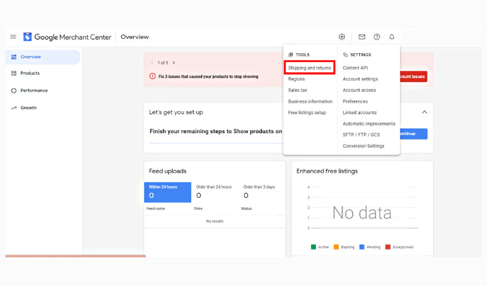Select Shipping and returns in Tools
Screen dimensions: 487x286
coord(309,67)
